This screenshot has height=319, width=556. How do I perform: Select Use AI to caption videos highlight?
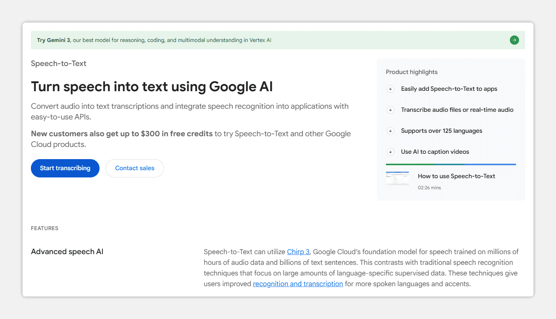pos(435,152)
